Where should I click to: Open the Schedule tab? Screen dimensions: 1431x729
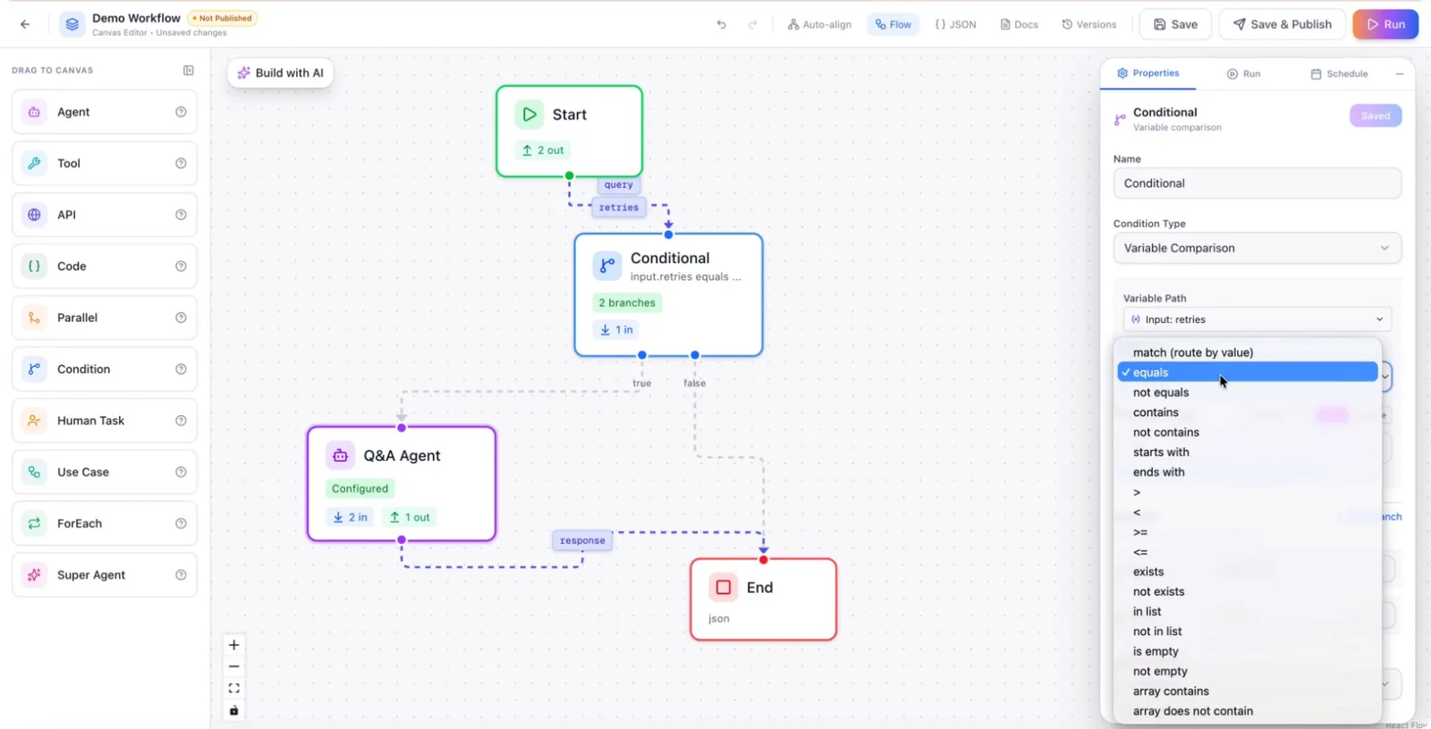pos(1339,73)
